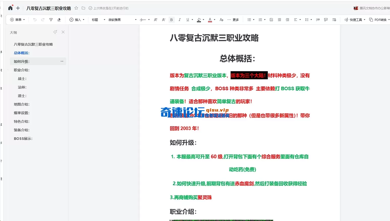
Task: Jump to 特色介绍 in outline
Action: (22, 121)
